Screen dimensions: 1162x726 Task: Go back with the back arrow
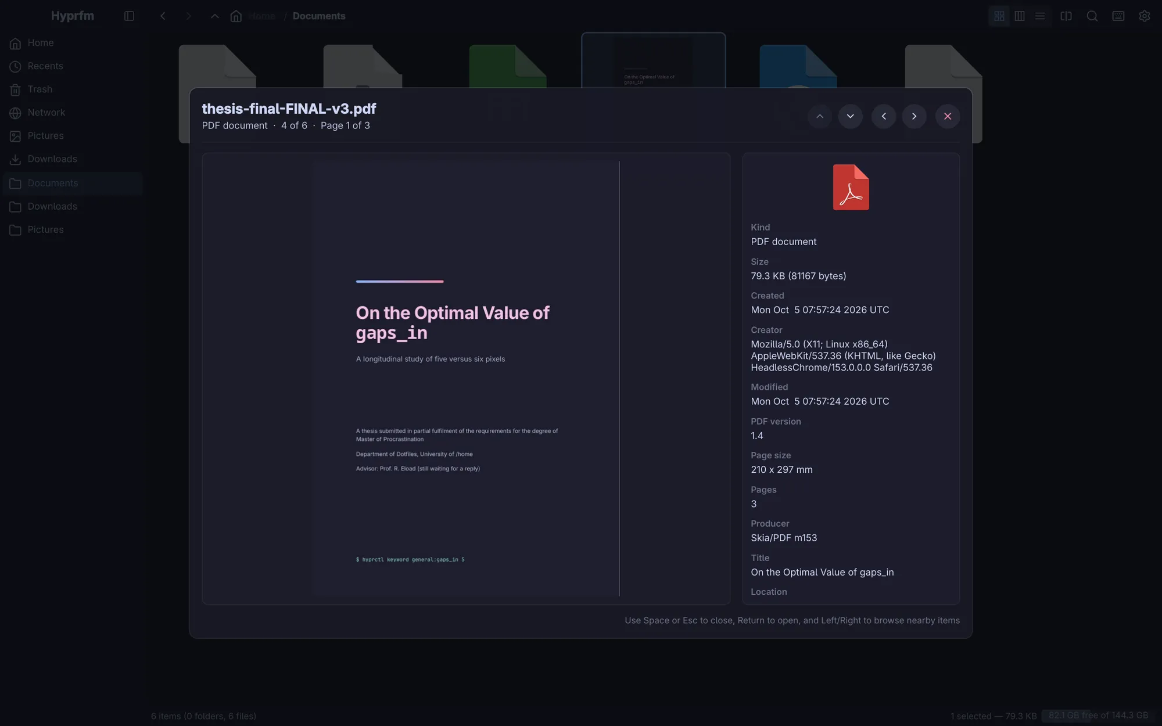click(x=163, y=16)
